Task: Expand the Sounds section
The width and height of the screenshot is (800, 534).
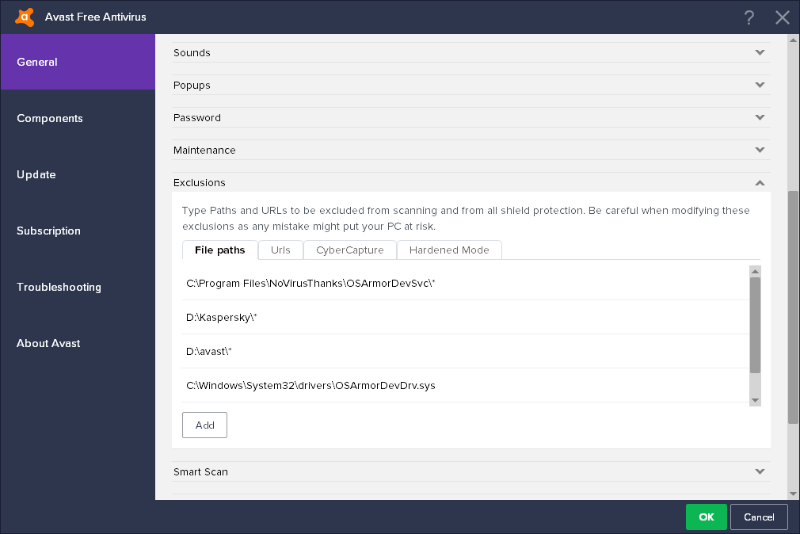Action: tap(760, 53)
